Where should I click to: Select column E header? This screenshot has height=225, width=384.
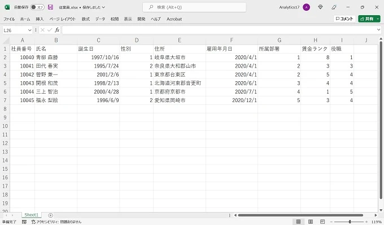pyautogui.click(x=180, y=41)
